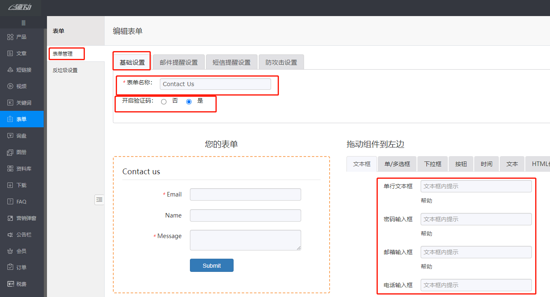Image resolution: width=550 pixels, height=297 pixels.
Task: Click the 短链接 sidebar icon
Action: tap(11, 70)
